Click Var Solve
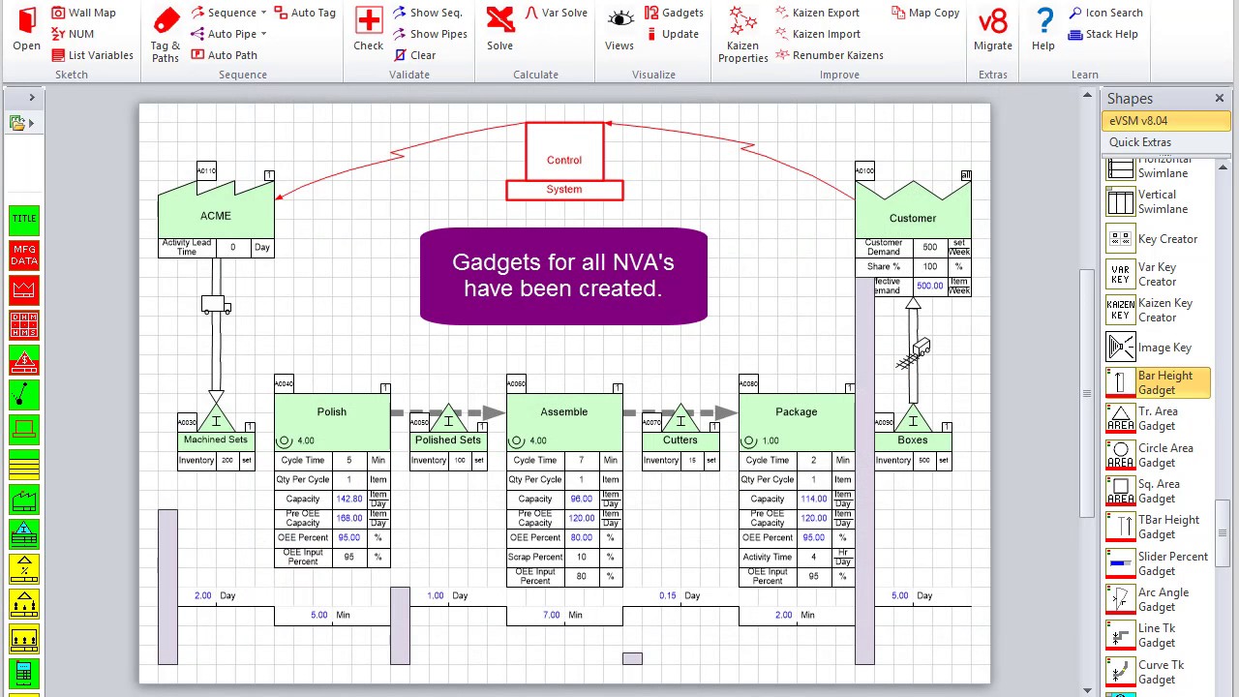 pos(556,13)
